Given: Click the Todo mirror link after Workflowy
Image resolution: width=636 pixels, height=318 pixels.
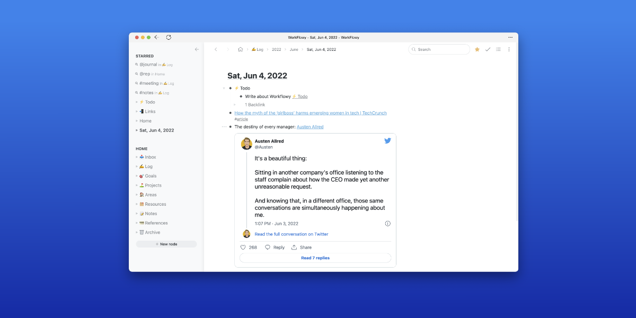Looking at the screenshot, I should point(299,96).
